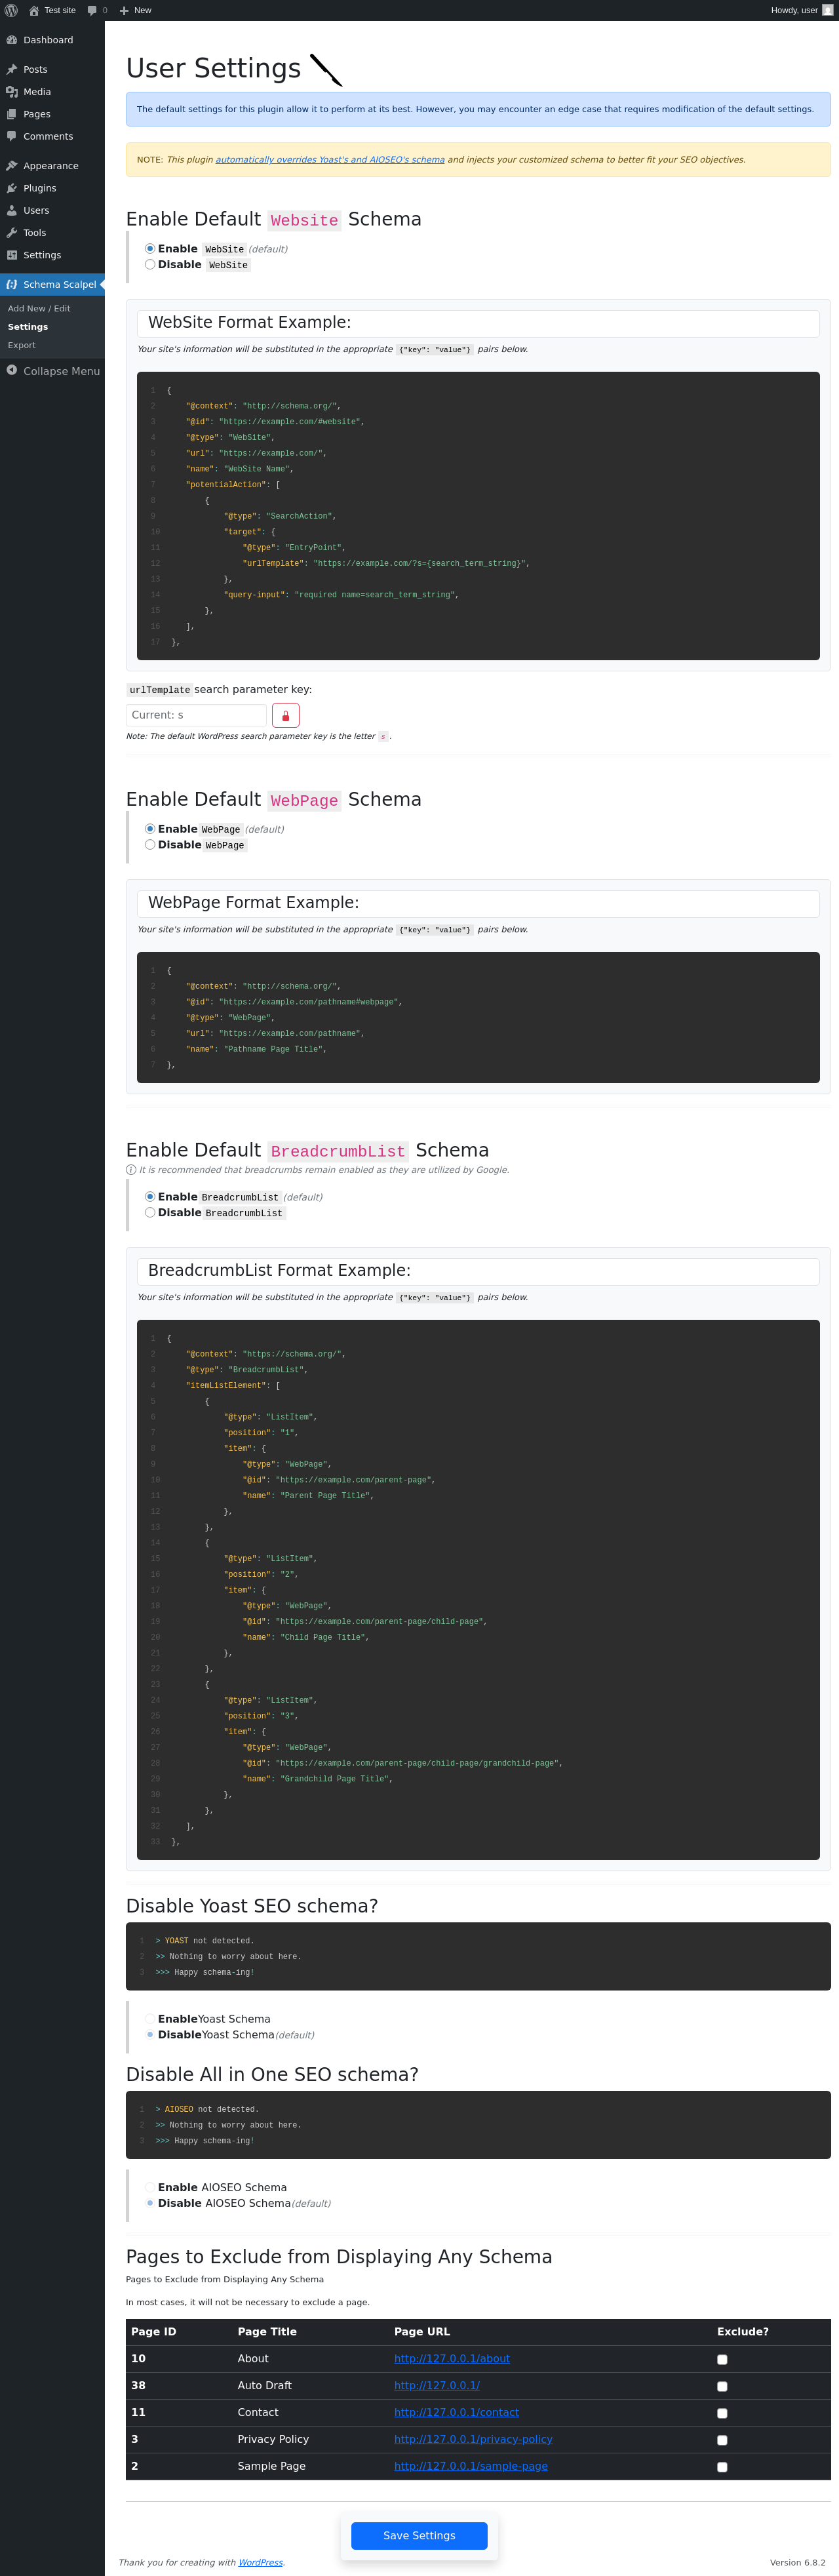Open the Yoast and AIOSEO schema link
Image resolution: width=839 pixels, height=2576 pixels.
pos(330,159)
